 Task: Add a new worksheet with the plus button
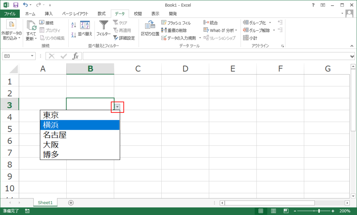pos(71,202)
